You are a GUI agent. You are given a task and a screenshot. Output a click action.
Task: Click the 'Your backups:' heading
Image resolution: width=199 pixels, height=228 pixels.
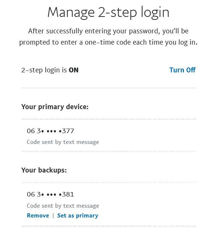coord(44,170)
